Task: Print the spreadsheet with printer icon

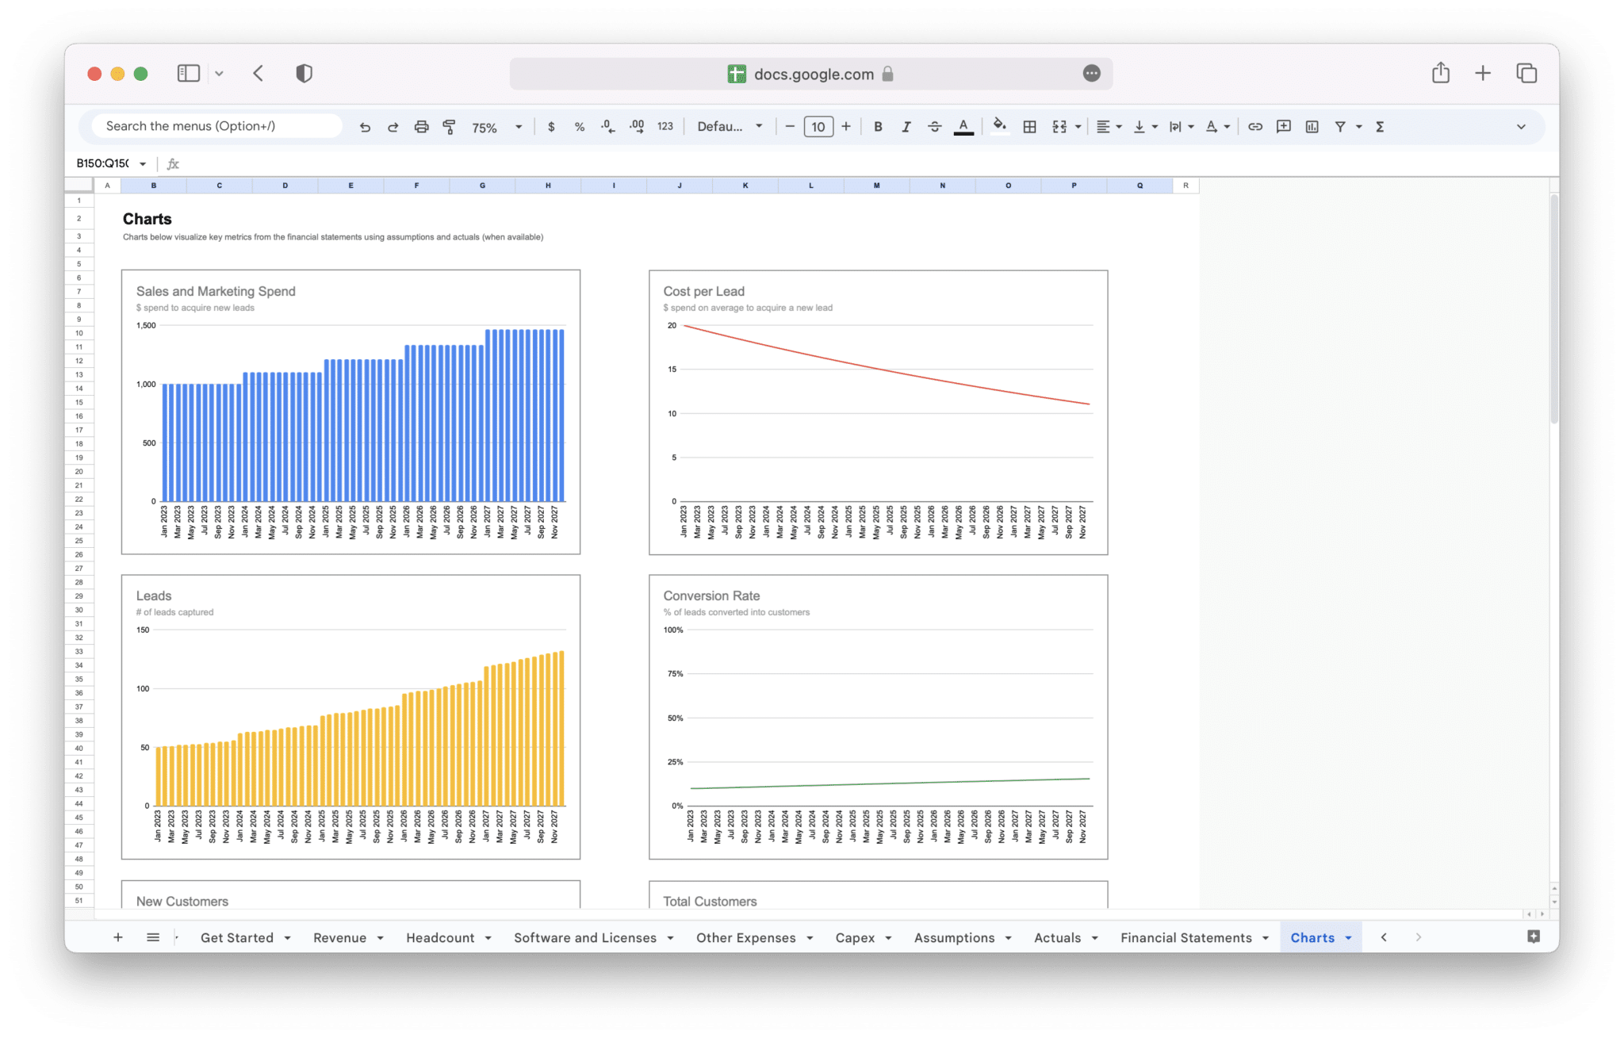Action: coord(421,127)
